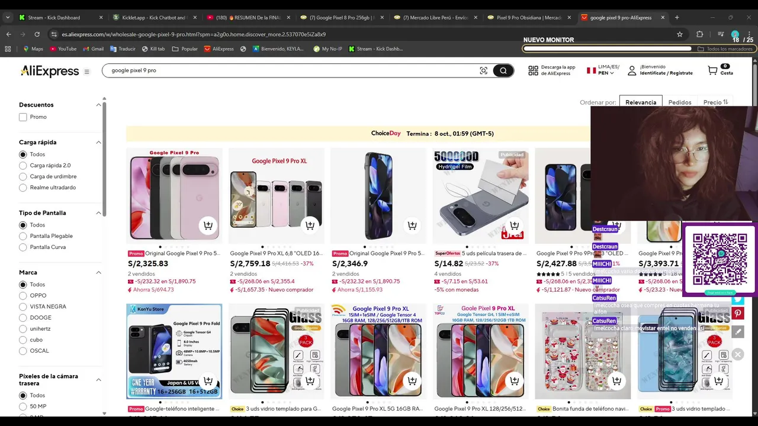Image resolution: width=758 pixels, height=426 pixels.
Task: Select Carga rápida 2.0 option
Action: coord(23,166)
